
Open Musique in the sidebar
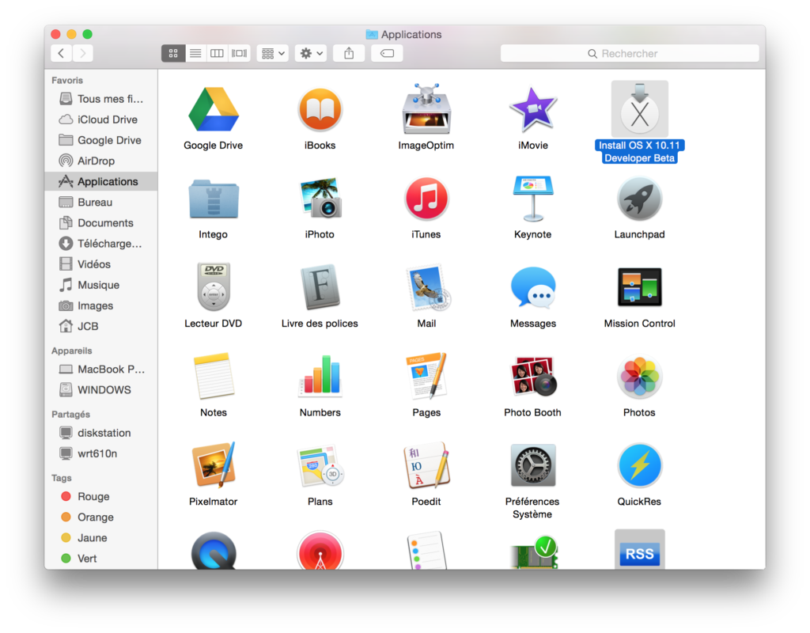coord(101,285)
